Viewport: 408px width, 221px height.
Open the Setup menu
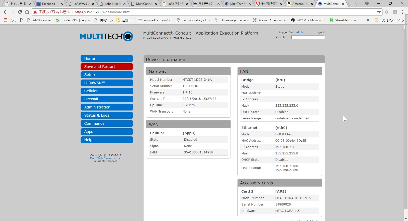coord(107,75)
